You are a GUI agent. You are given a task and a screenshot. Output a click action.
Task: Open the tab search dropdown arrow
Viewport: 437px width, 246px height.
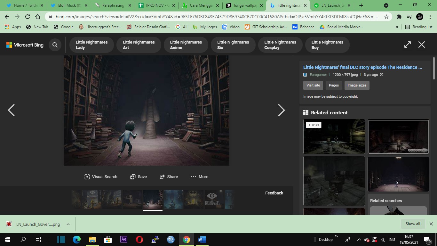pyautogui.click(x=386, y=5)
